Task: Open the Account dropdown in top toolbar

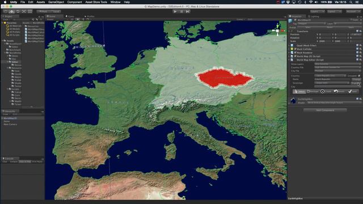Action: (353, 11)
